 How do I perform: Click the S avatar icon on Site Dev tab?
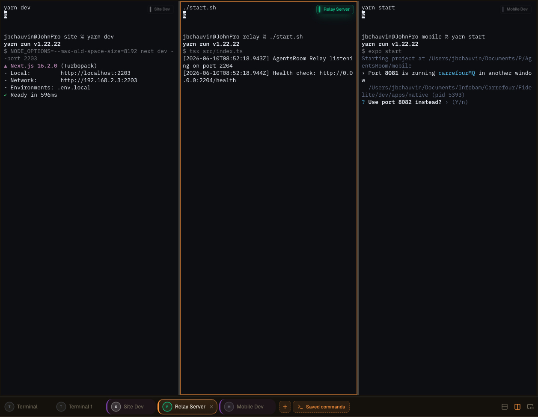(x=116, y=407)
